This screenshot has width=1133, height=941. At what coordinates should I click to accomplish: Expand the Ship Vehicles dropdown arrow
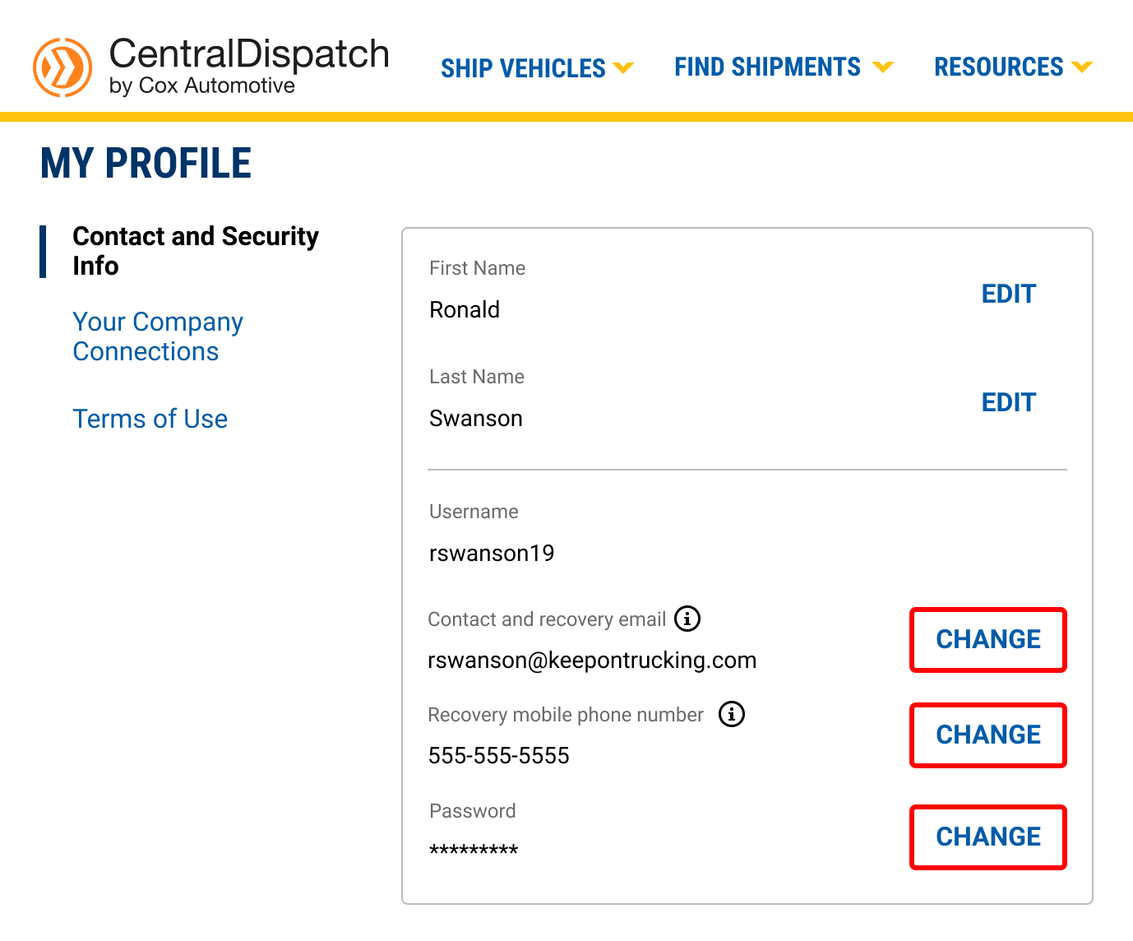click(624, 67)
